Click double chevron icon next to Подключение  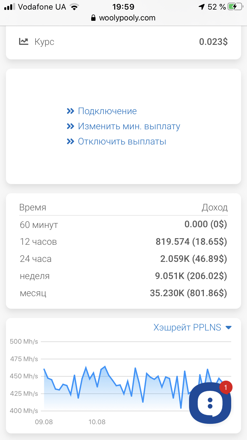coord(70,111)
